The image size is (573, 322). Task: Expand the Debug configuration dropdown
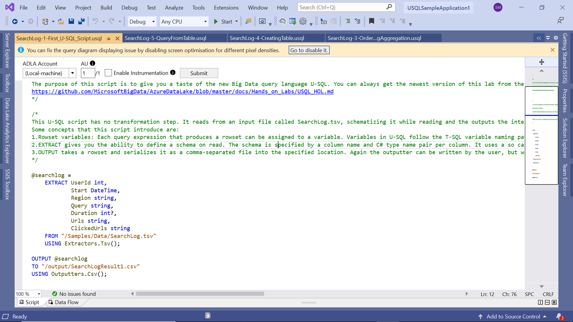click(x=153, y=21)
